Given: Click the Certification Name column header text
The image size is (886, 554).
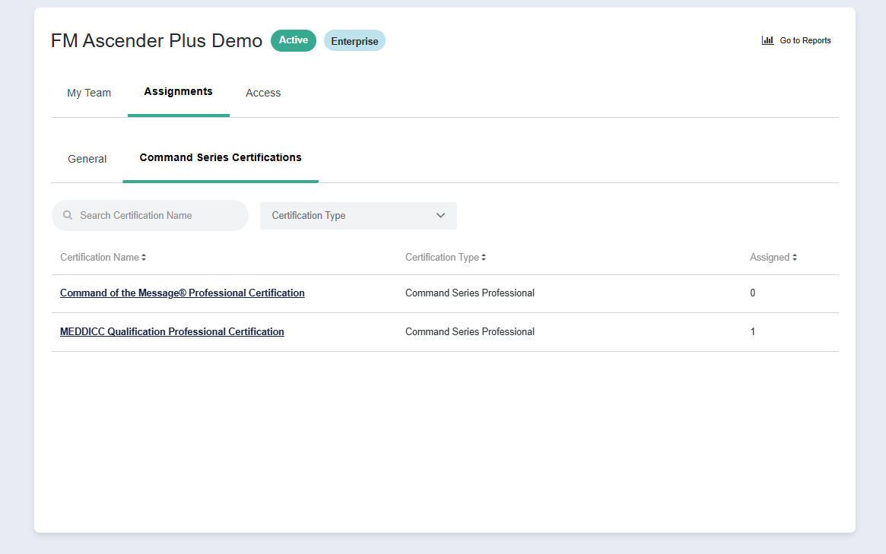Looking at the screenshot, I should pyautogui.click(x=99, y=258).
